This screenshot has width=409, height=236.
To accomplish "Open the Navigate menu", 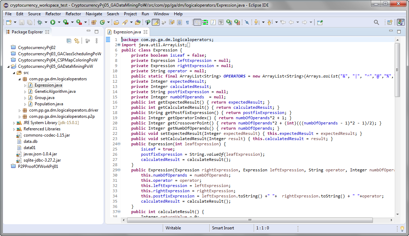I will [94, 14].
